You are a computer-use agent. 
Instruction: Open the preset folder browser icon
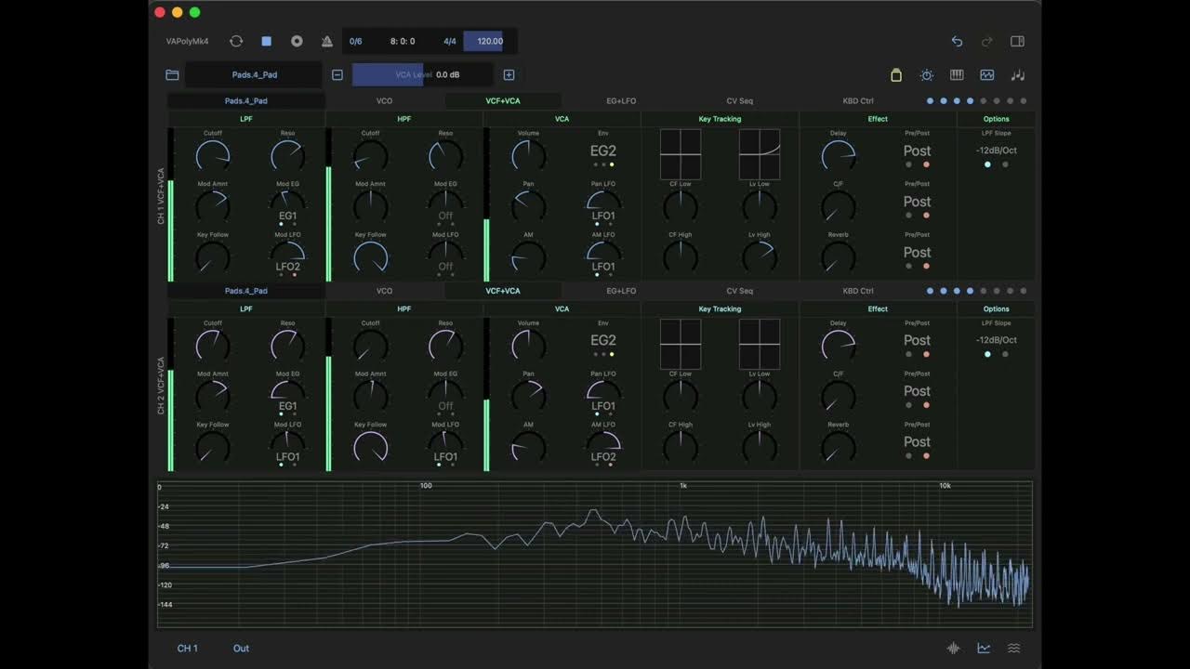tap(172, 74)
